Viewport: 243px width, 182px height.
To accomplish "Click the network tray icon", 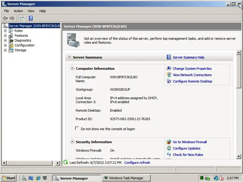I will tap(216, 178).
